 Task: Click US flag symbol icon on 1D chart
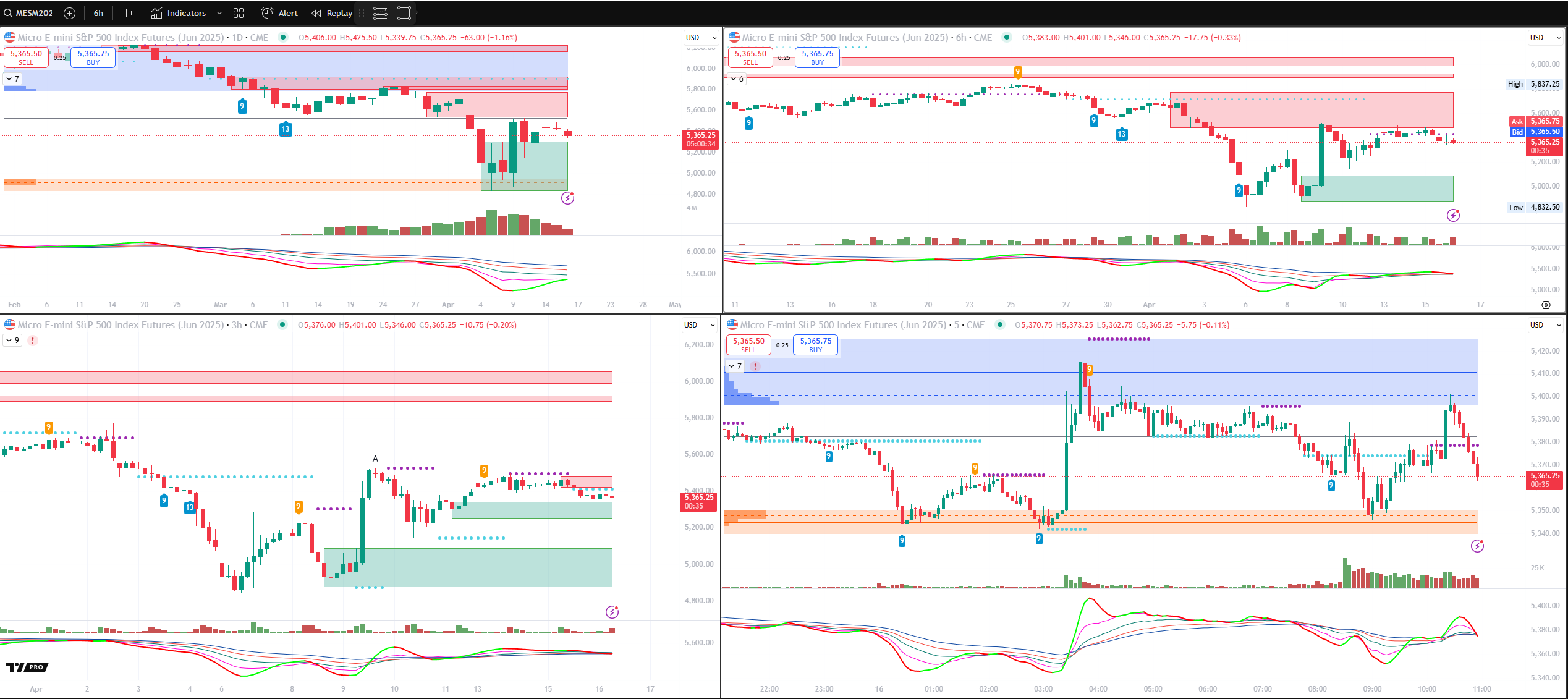[10, 37]
